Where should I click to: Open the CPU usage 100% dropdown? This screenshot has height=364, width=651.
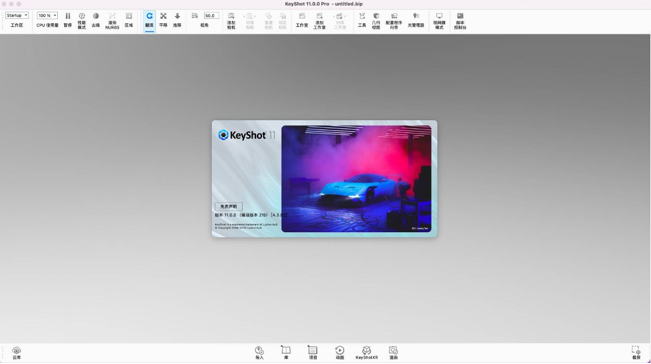(x=47, y=15)
